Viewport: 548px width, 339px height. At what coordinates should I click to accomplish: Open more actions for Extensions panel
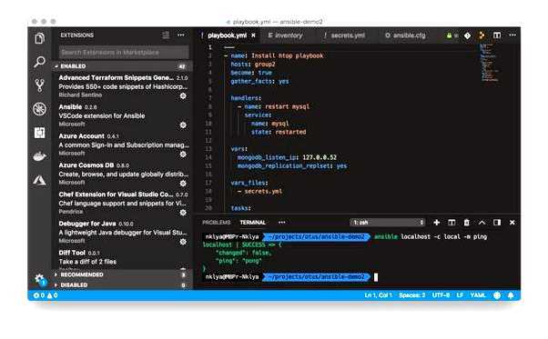pyautogui.click(x=181, y=35)
